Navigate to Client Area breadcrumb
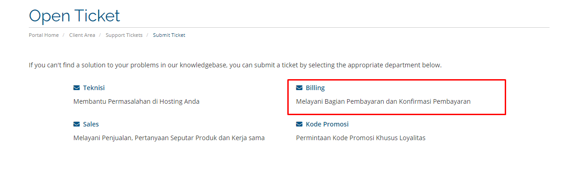The image size is (576, 182). pos(82,35)
